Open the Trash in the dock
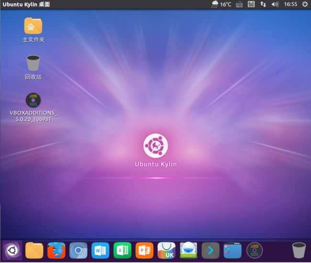311x263 pixels. click(x=299, y=250)
